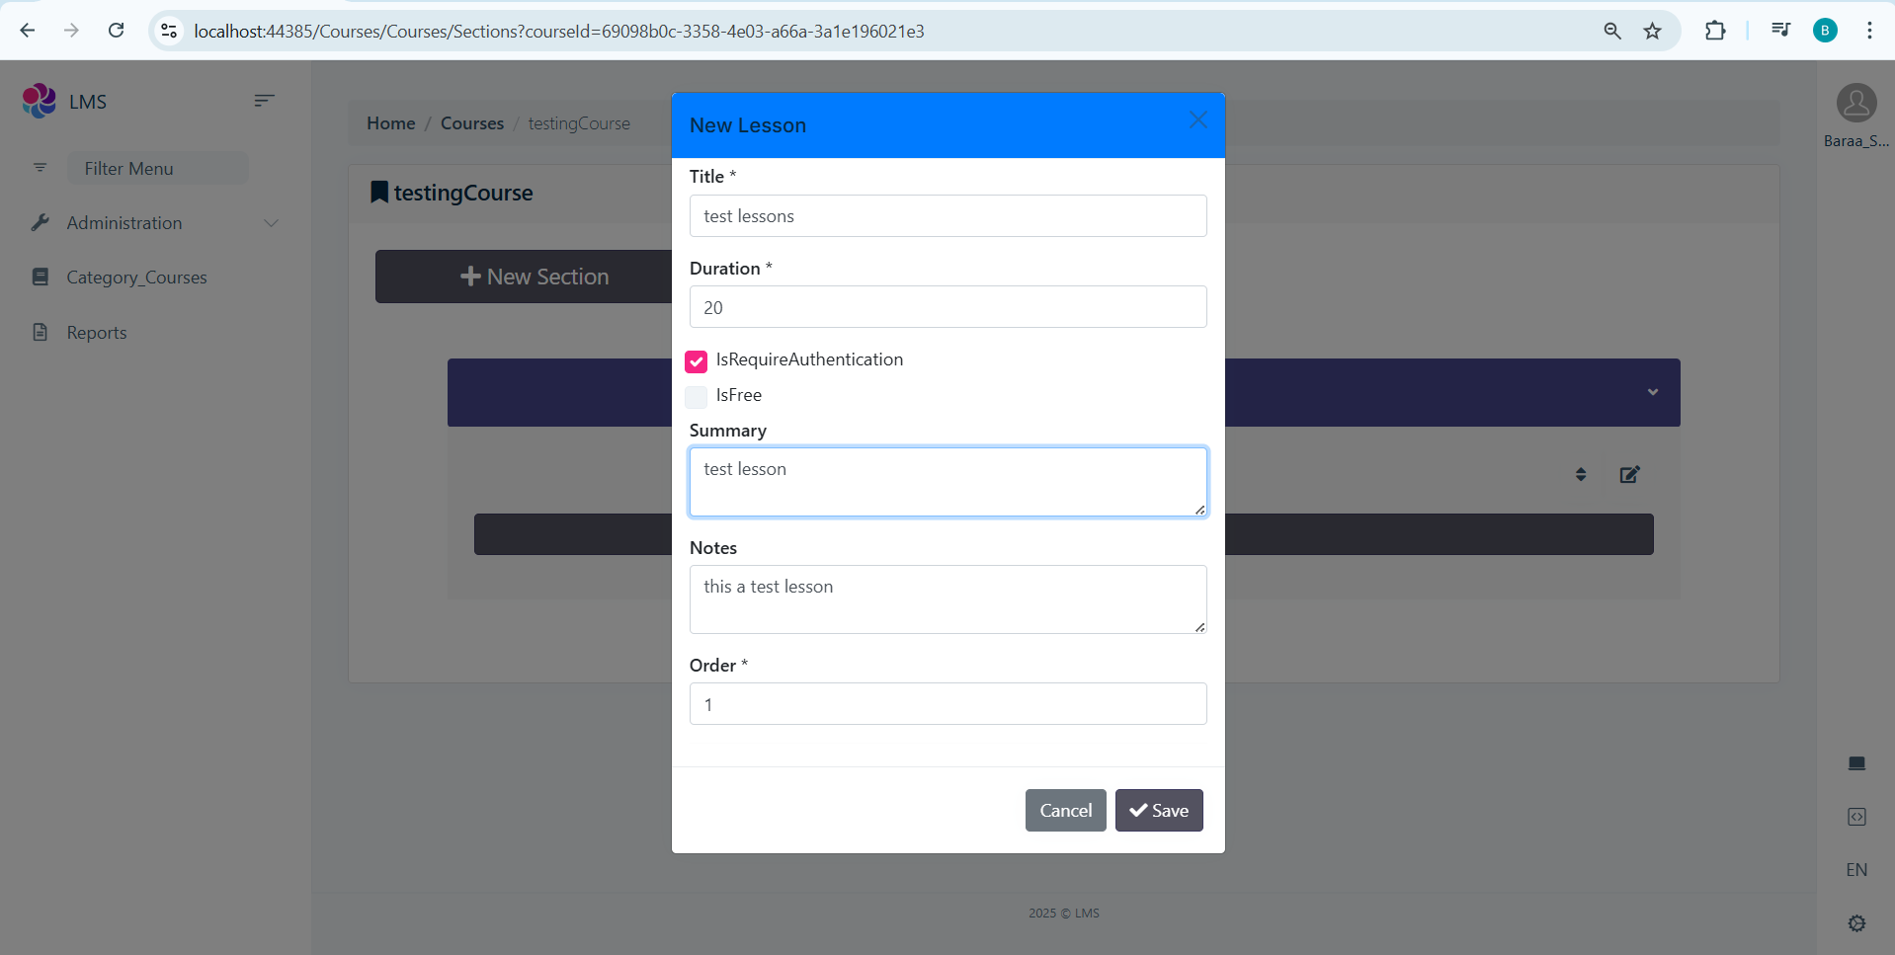Click the browser address bar URL
1895x955 pixels.
(559, 31)
